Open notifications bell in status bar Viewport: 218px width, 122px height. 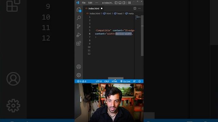pos(139,81)
